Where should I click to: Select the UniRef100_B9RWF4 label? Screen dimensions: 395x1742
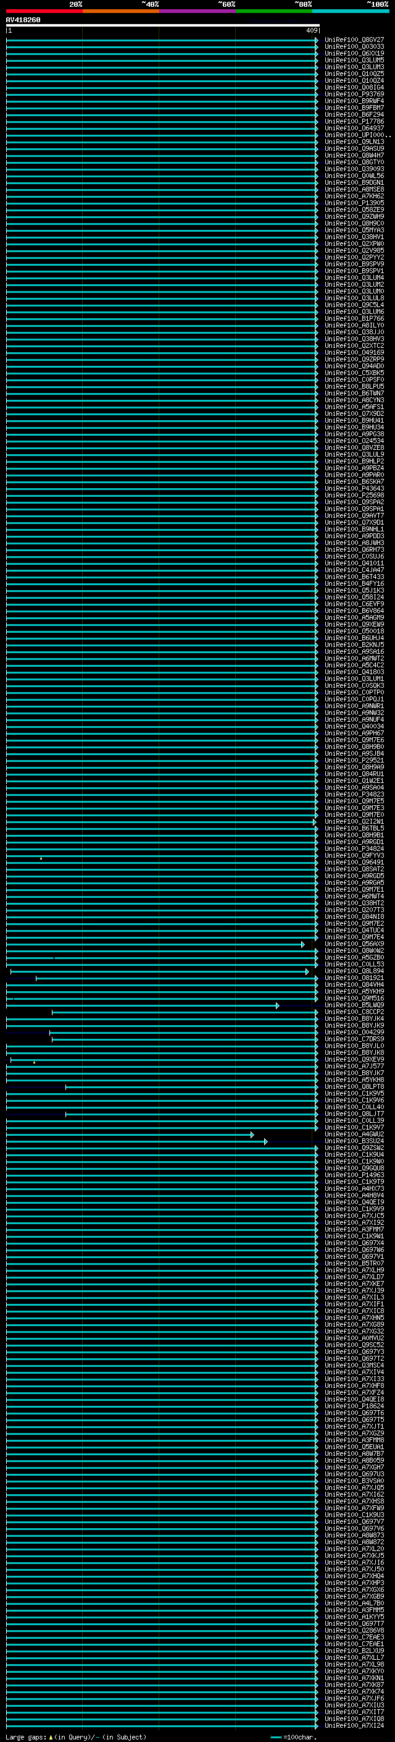354,101
